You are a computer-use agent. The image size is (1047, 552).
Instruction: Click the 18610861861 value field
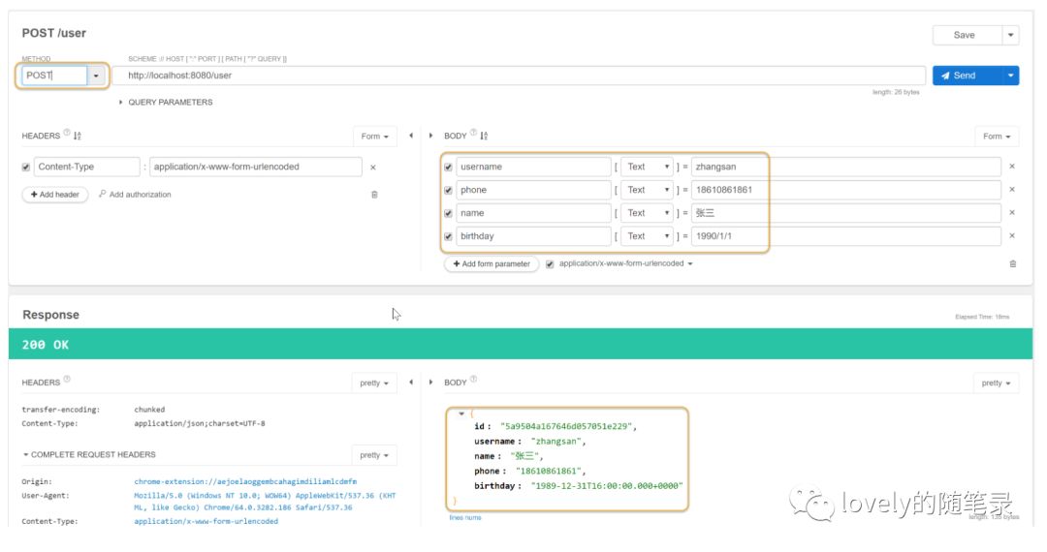(846, 190)
